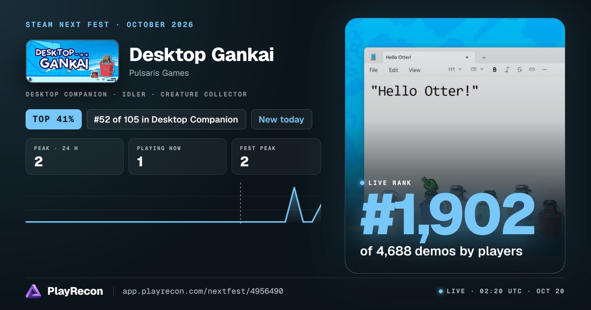Click the DESKTOP COMPANION tag text
The height and width of the screenshot is (310, 591).
pos(66,94)
